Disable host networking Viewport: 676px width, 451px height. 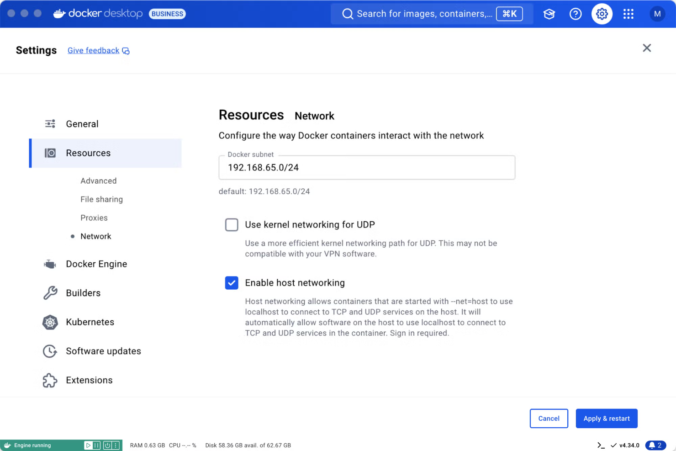tap(232, 283)
